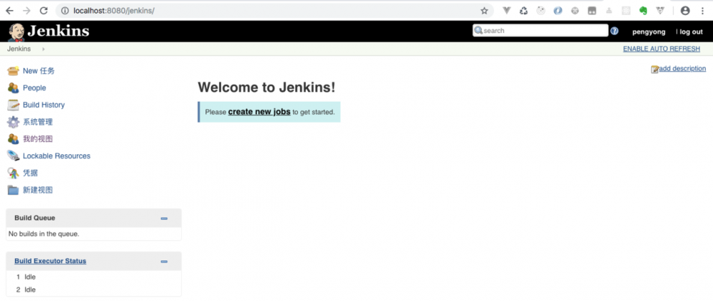Open the Build History link
Screen dimensions: 713x301
(44, 105)
